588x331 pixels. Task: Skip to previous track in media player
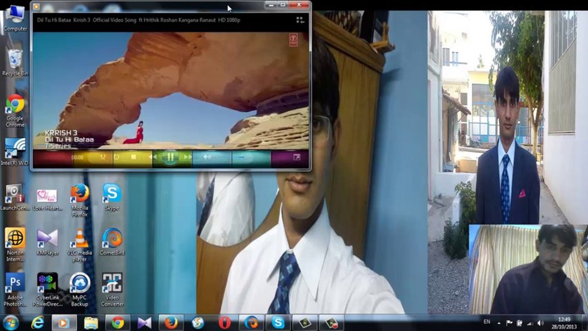tap(153, 157)
